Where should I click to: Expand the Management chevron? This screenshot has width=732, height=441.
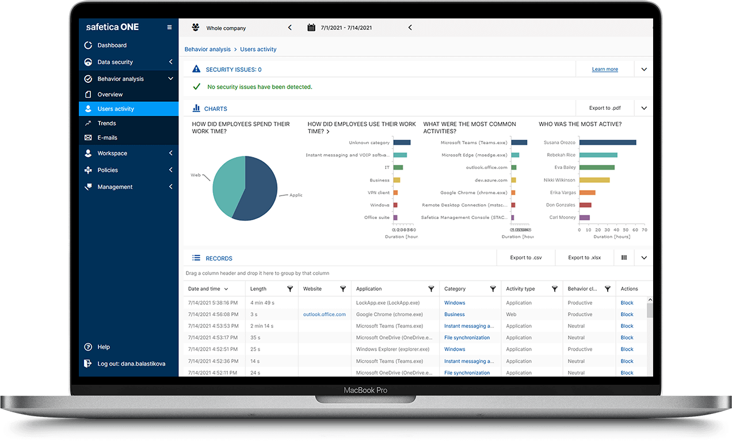point(170,186)
